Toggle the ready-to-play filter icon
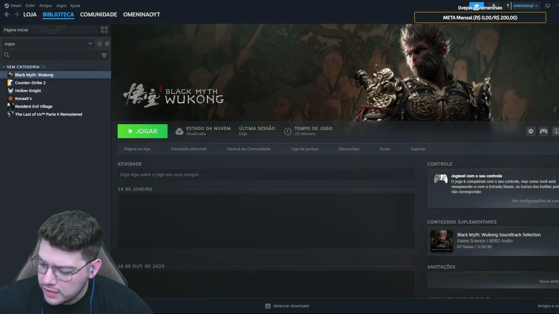Screen dimensions: 559x314 107,44
